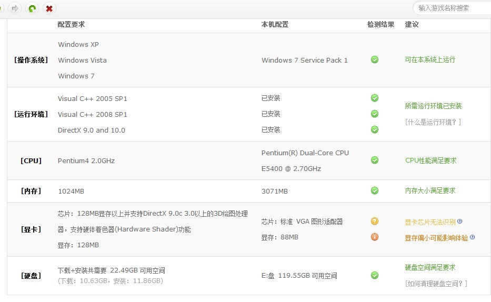This screenshot has height=302, width=491.
Task: Click green check icon for Visual C++ 2005 SP1
Action: point(375,98)
